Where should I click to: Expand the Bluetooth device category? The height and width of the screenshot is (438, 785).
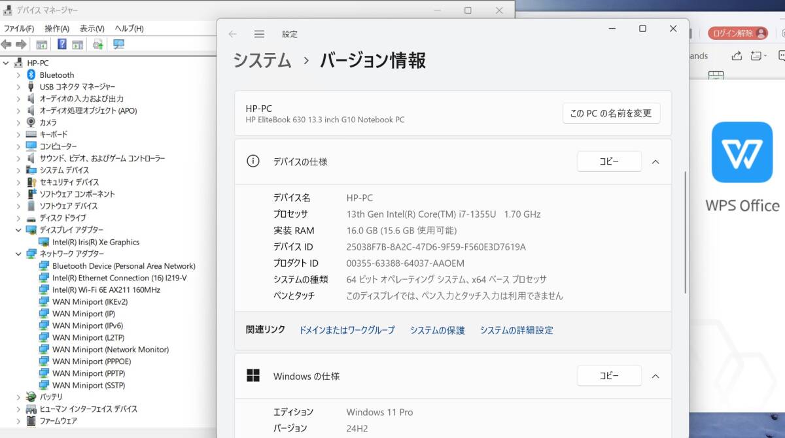pos(16,75)
